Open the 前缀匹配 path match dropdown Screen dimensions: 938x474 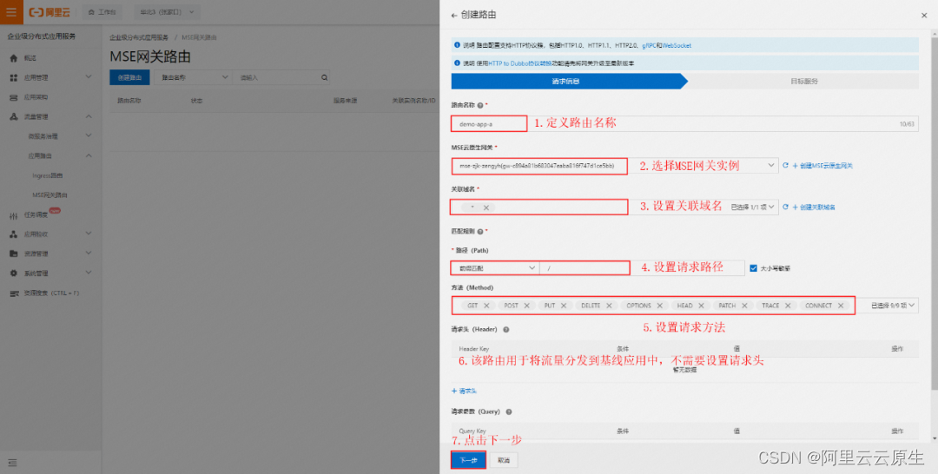tap(495, 267)
